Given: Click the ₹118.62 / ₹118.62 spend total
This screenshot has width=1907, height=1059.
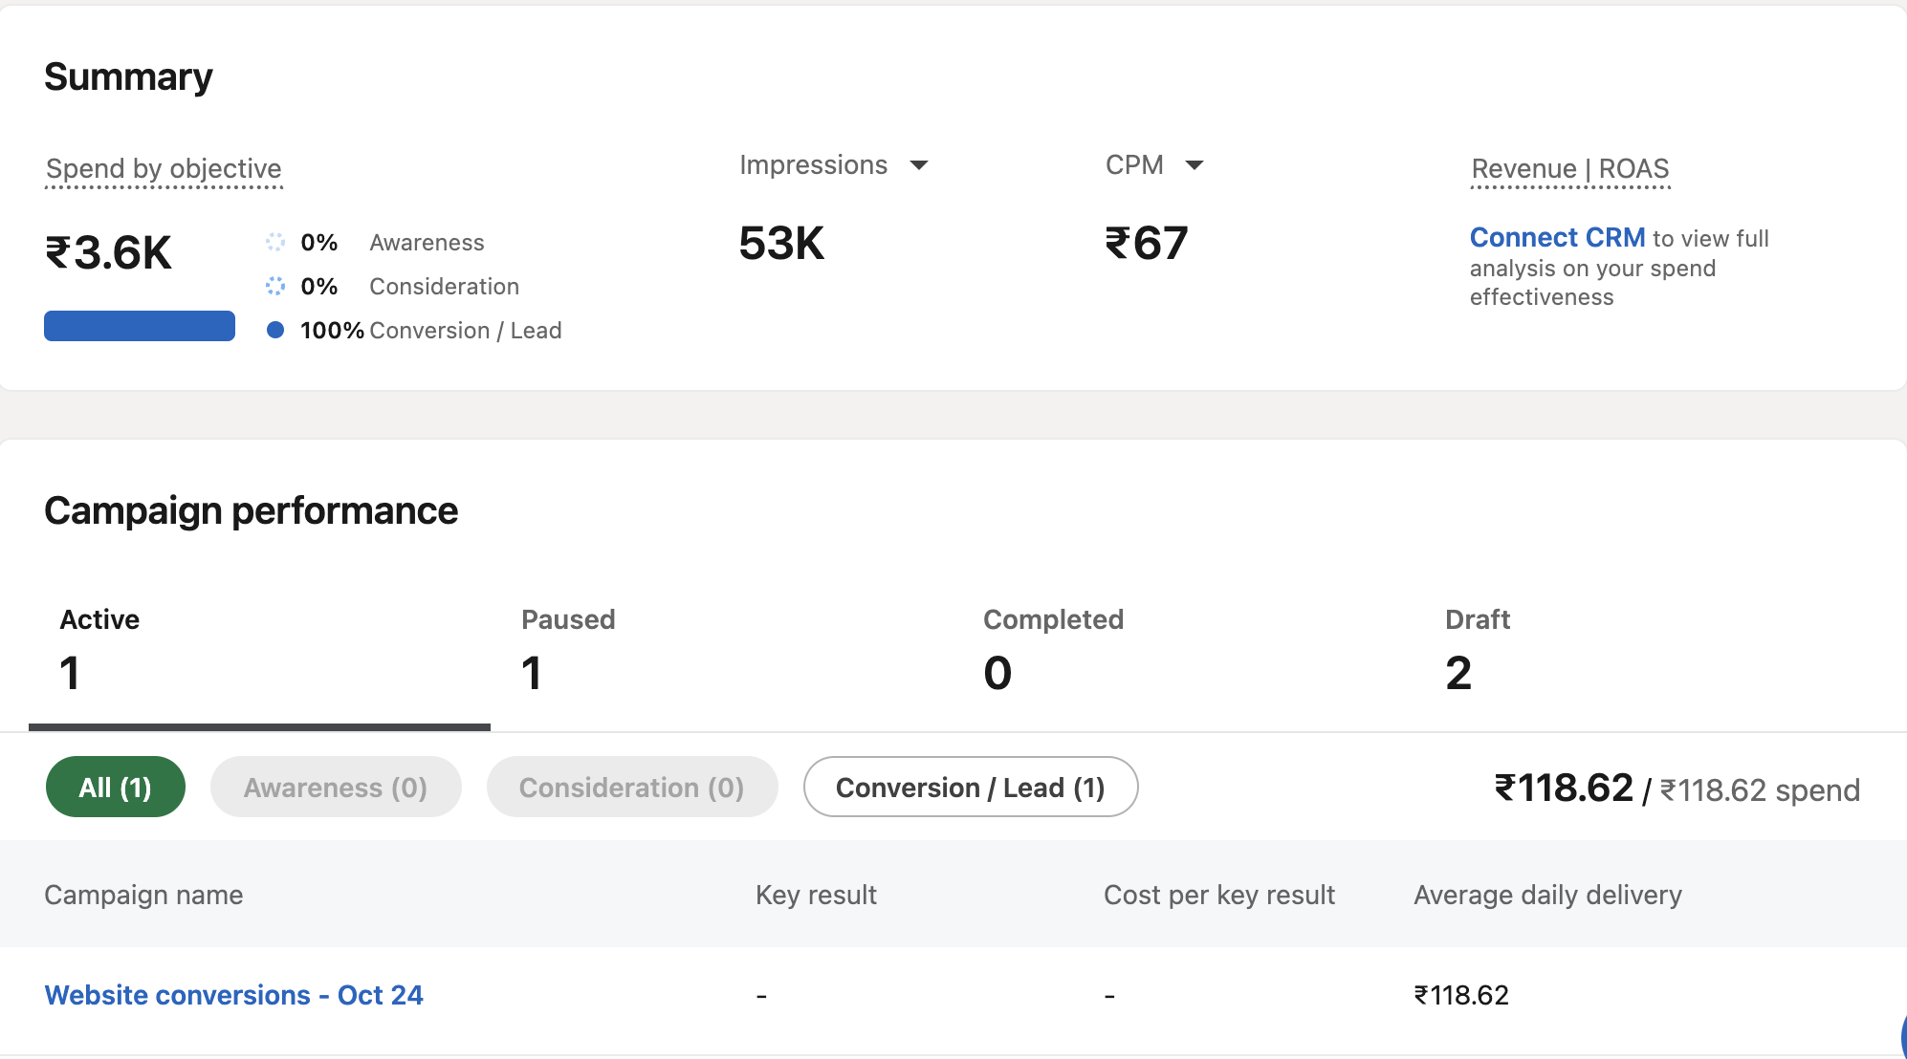Looking at the screenshot, I should [1677, 789].
